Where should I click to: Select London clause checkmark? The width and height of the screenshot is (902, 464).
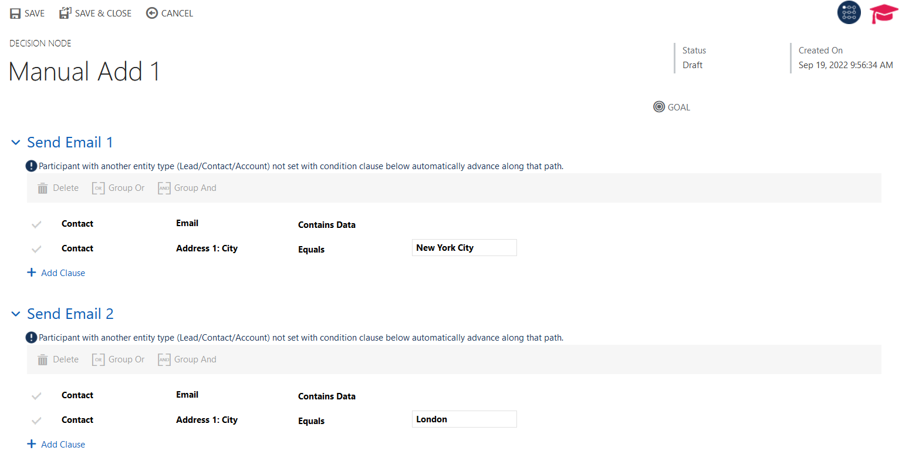[36, 421]
